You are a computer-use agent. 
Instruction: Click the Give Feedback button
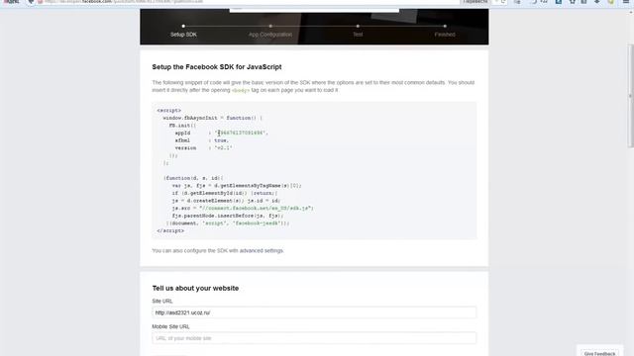click(599, 353)
